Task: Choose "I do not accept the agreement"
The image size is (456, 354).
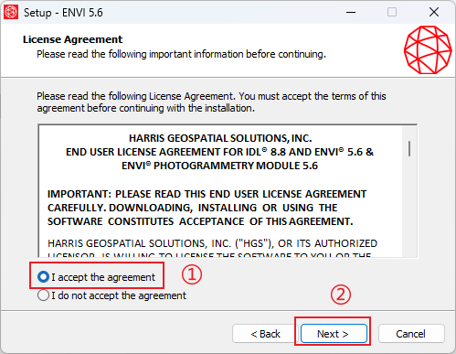Action: [43, 295]
